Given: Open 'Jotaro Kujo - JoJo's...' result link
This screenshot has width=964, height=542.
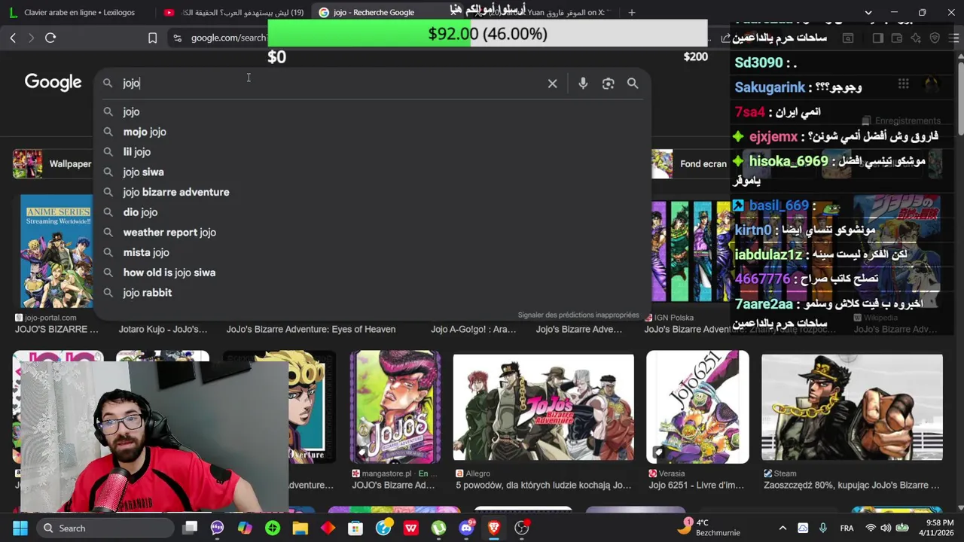Looking at the screenshot, I should [163, 329].
